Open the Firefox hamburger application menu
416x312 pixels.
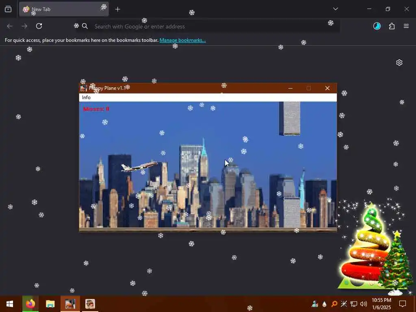[406, 26]
